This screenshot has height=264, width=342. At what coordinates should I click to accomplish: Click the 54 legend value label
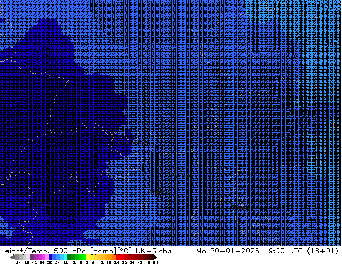(155, 262)
